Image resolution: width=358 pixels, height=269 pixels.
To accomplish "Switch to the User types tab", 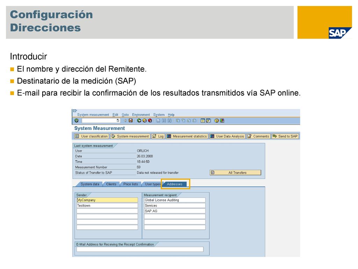I will click(152, 184).
